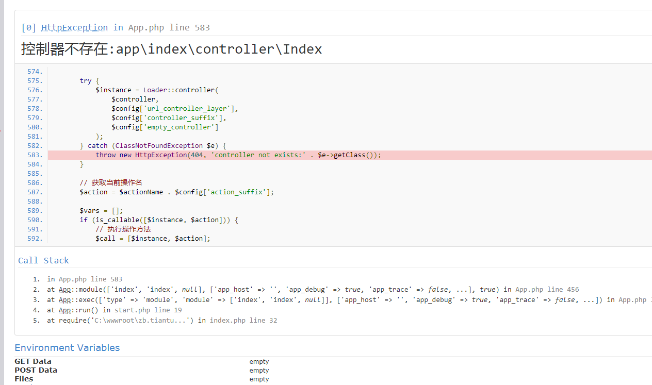Click the "Files" label
Image resolution: width=652 pixels, height=385 pixels.
coord(24,379)
